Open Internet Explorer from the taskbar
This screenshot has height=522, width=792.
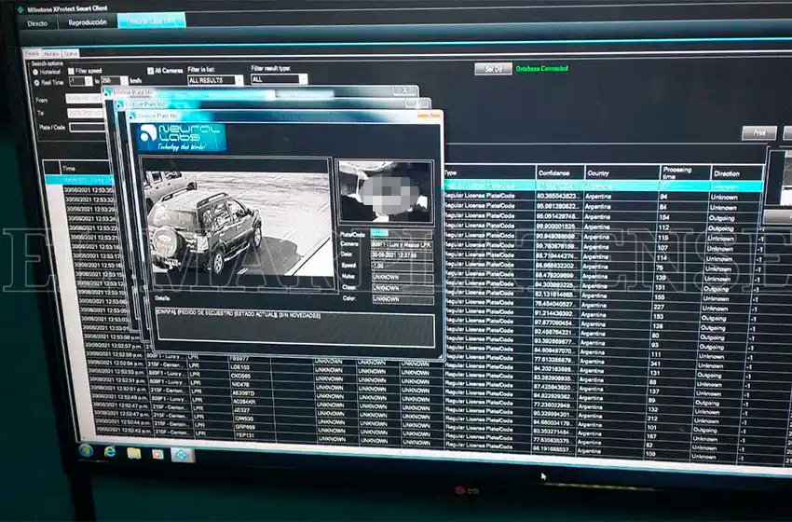pos(110,452)
